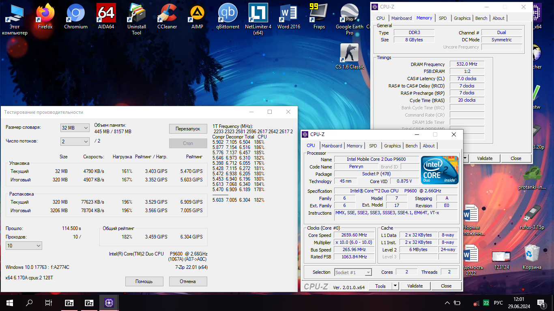The width and height of the screenshot is (554, 311).
Task: Click the Intel Core 2 Duo logo
Action: (440, 170)
